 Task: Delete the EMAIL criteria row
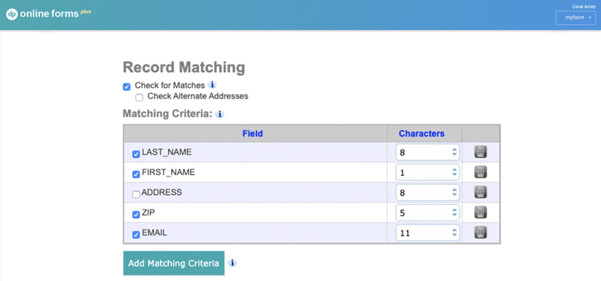pos(481,232)
